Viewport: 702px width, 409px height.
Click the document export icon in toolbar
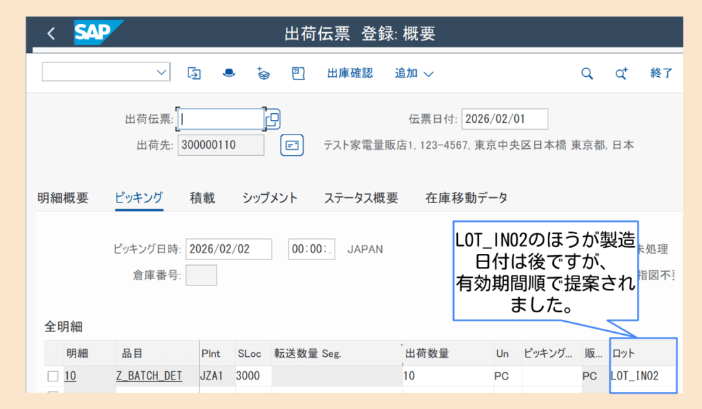(194, 73)
